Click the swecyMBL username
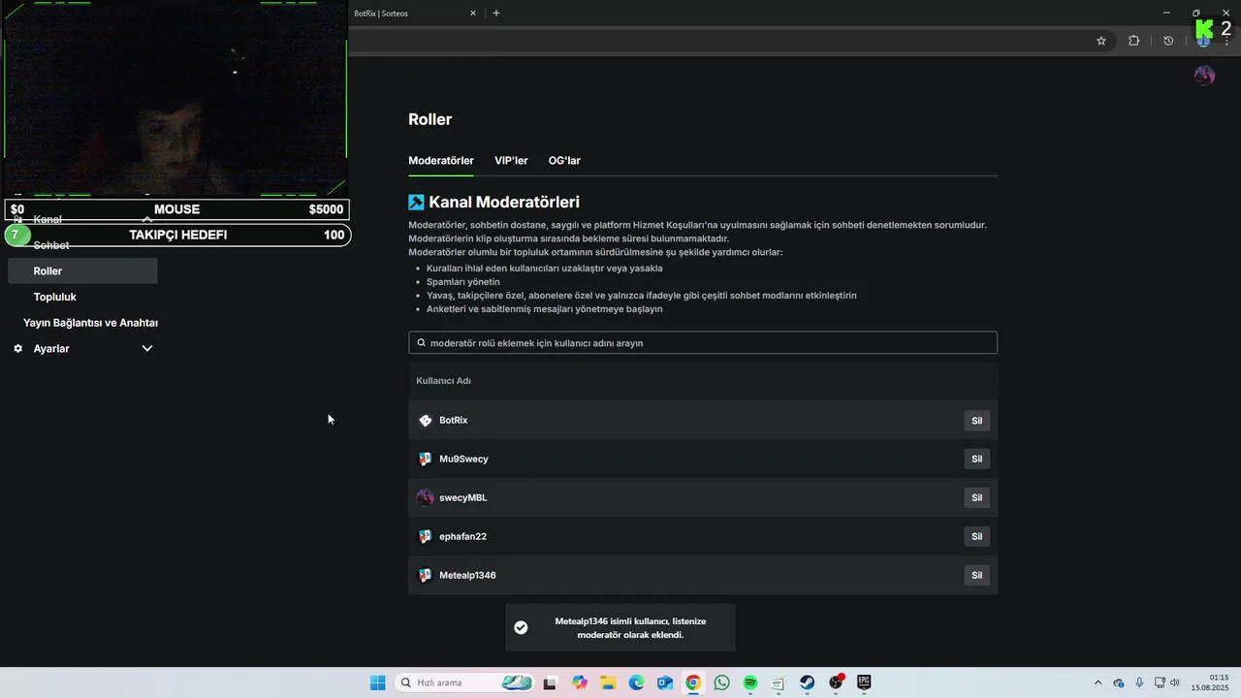 [x=462, y=498]
